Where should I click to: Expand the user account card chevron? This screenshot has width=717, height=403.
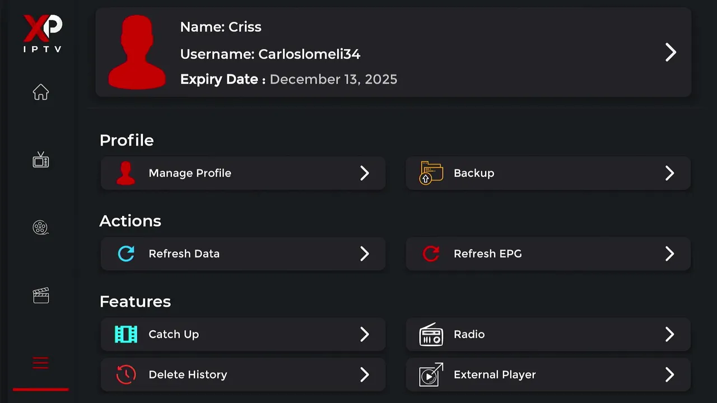pos(671,52)
